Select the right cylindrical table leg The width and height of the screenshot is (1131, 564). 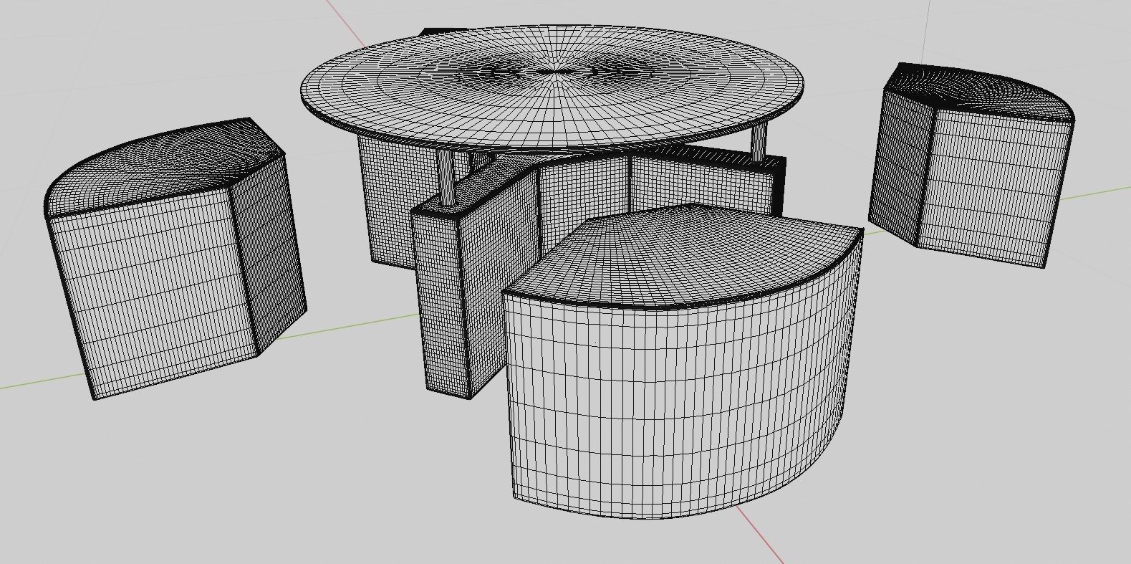pos(760,141)
